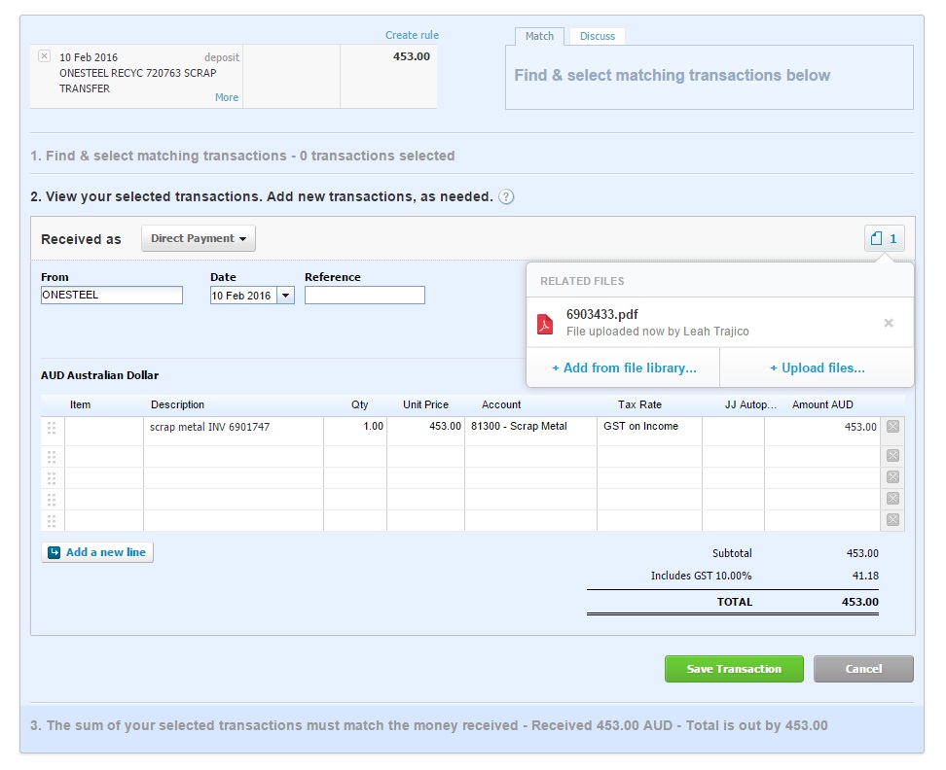
Task: Open the Direct Payment dropdown
Action: coord(199,238)
